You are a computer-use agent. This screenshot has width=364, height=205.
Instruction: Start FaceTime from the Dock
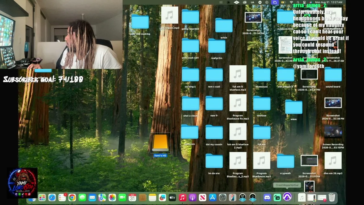click(122, 197)
